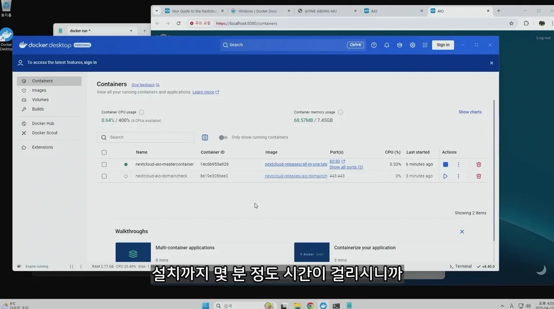Viewport: 554px width, 309px height.
Task: Open the browser tab search dropdown
Action: click(x=156, y=11)
